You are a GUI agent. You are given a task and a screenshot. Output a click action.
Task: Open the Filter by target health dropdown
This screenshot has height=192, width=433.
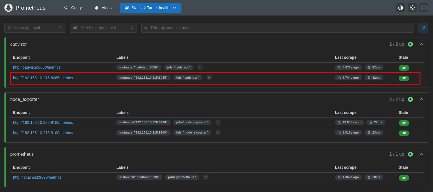tap(103, 28)
